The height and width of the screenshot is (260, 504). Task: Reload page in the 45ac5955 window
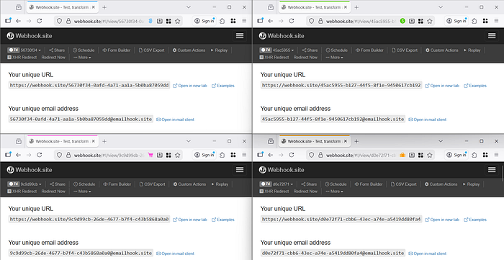291,21
